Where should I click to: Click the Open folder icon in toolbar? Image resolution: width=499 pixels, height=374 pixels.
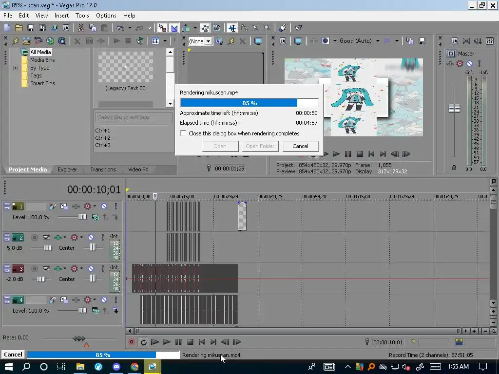(x=19, y=28)
